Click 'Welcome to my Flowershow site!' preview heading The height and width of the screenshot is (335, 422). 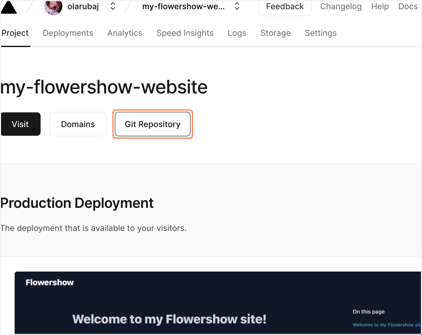(x=169, y=319)
